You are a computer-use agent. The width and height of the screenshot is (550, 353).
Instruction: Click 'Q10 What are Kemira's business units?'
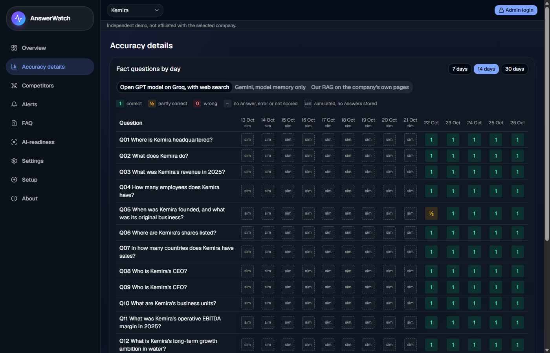tap(168, 303)
